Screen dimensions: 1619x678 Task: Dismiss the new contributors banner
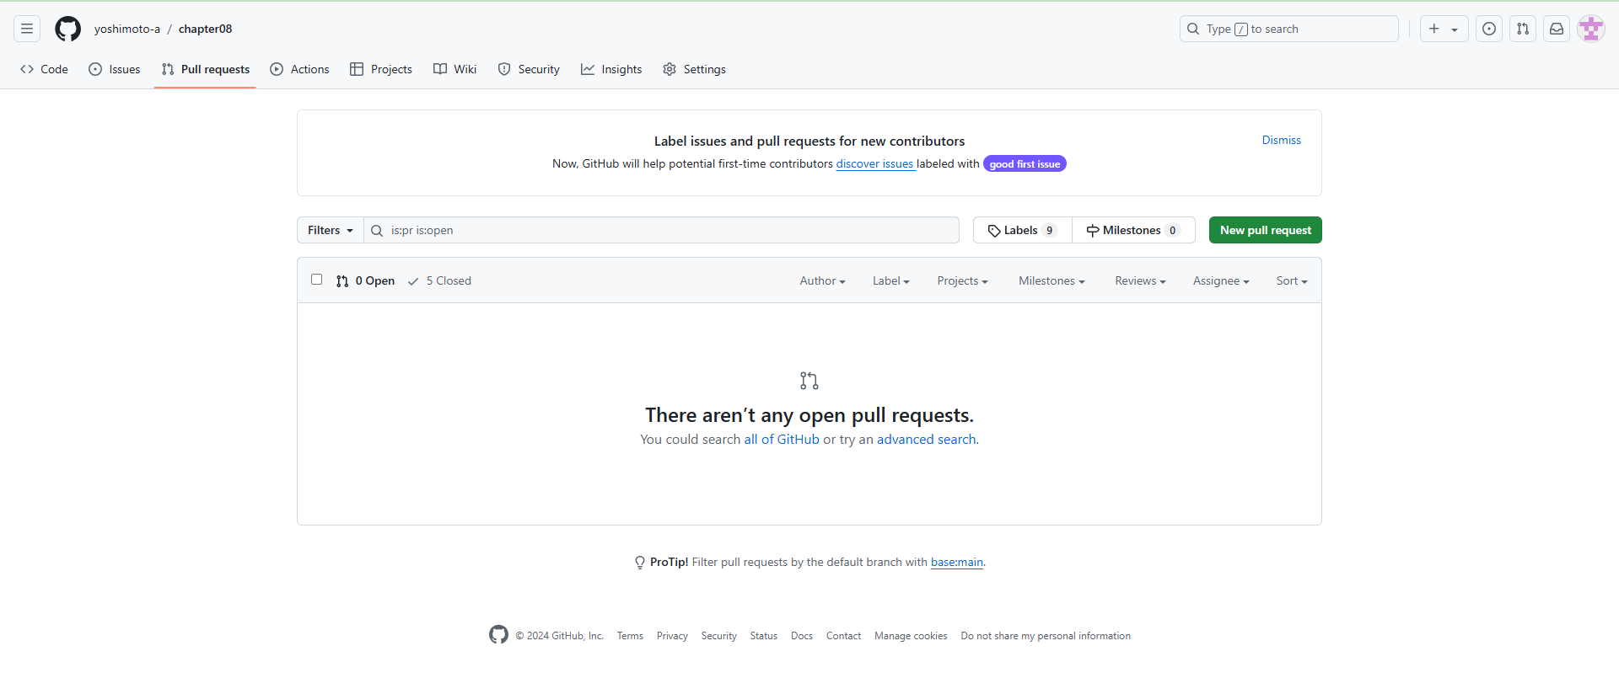(1281, 140)
